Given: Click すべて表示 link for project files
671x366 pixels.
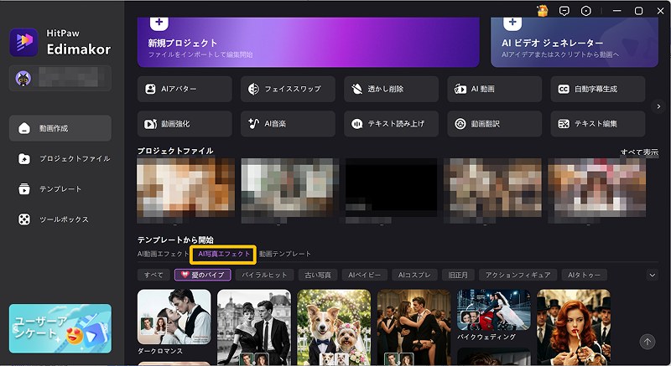Looking at the screenshot, I should [x=639, y=152].
